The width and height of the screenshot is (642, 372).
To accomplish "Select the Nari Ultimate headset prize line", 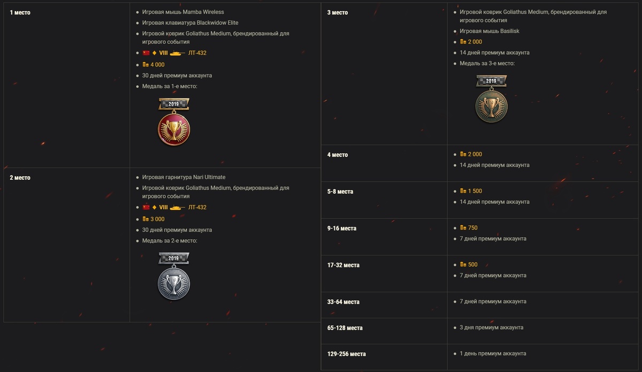I will [184, 177].
